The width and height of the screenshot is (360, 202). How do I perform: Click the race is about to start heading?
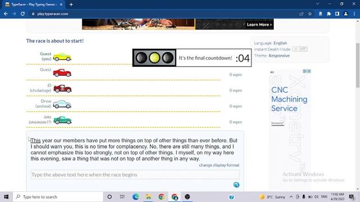(55, 41)
